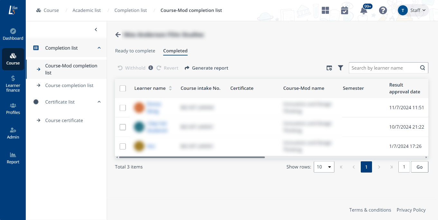Click the help question mark icon
Screen dimensions: 438x220
[x=383, y=10]
